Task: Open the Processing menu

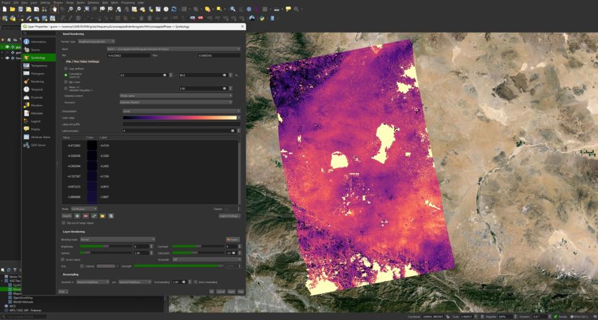Action: point(128,2)
